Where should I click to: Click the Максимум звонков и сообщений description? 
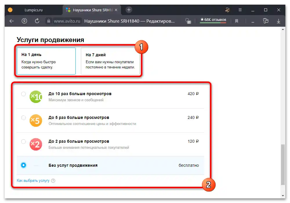click(x=76, y=100)
